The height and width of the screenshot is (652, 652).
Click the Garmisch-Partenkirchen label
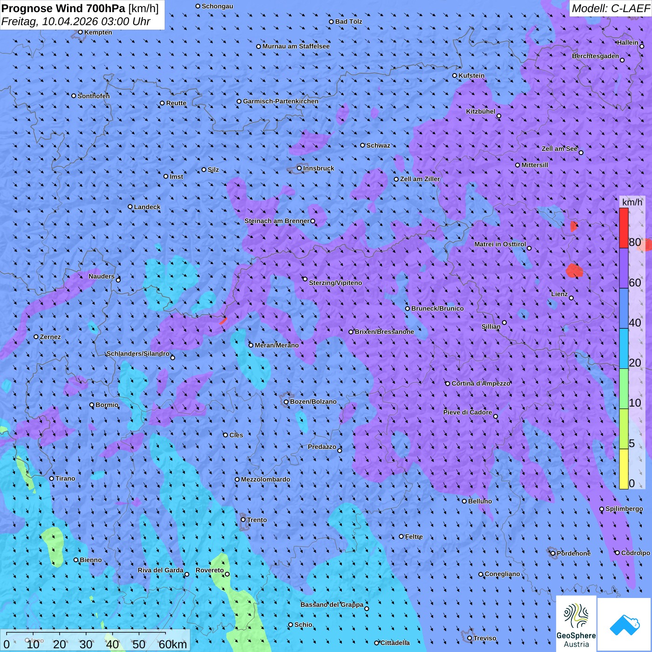pyautogui.click(x=281, y=101)
